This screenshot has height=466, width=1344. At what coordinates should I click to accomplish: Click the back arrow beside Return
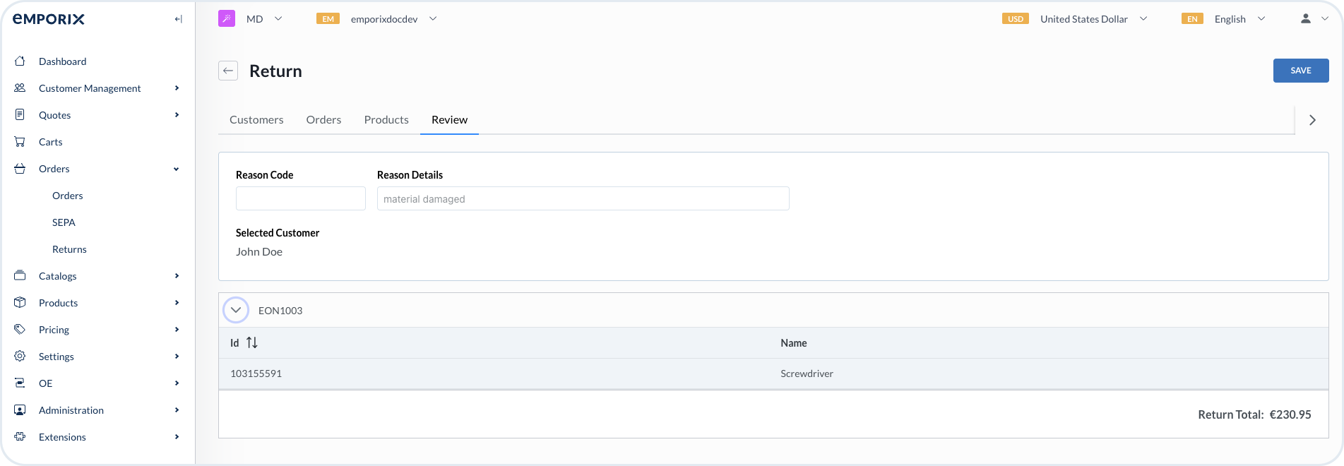pos(228,71)
